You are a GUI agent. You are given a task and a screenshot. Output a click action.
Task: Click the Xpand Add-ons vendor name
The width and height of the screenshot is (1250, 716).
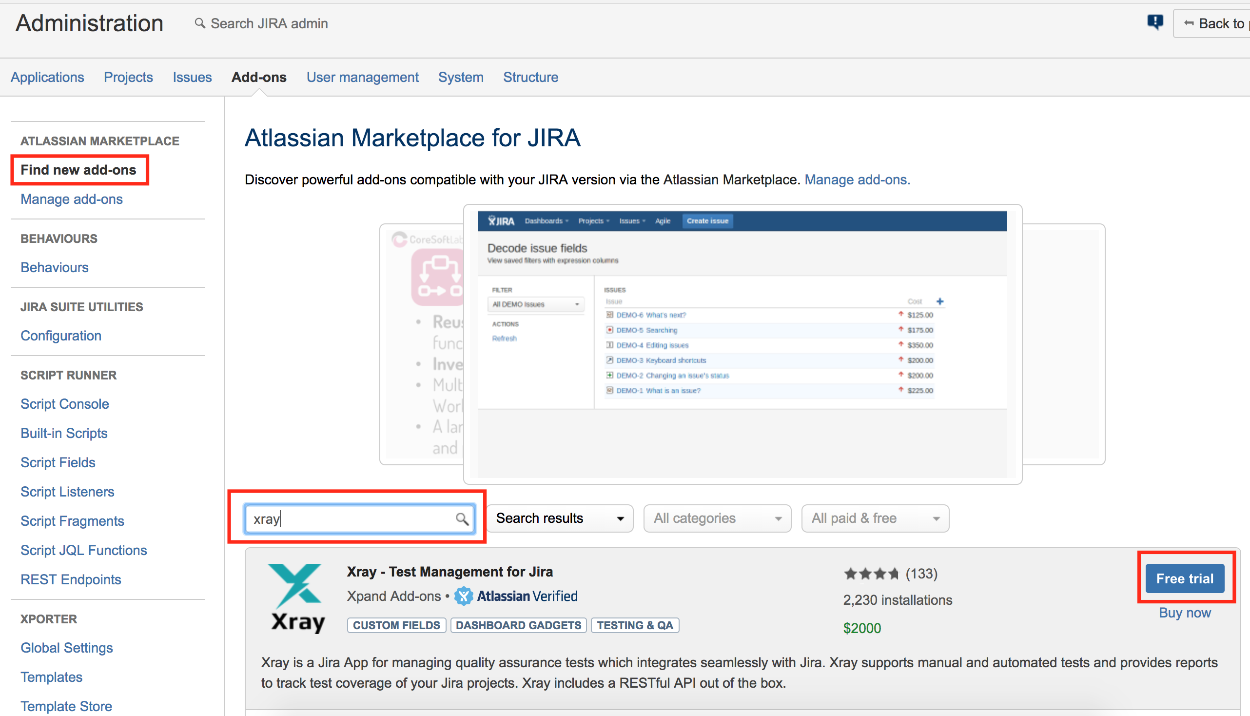click(x=394, y=596)
